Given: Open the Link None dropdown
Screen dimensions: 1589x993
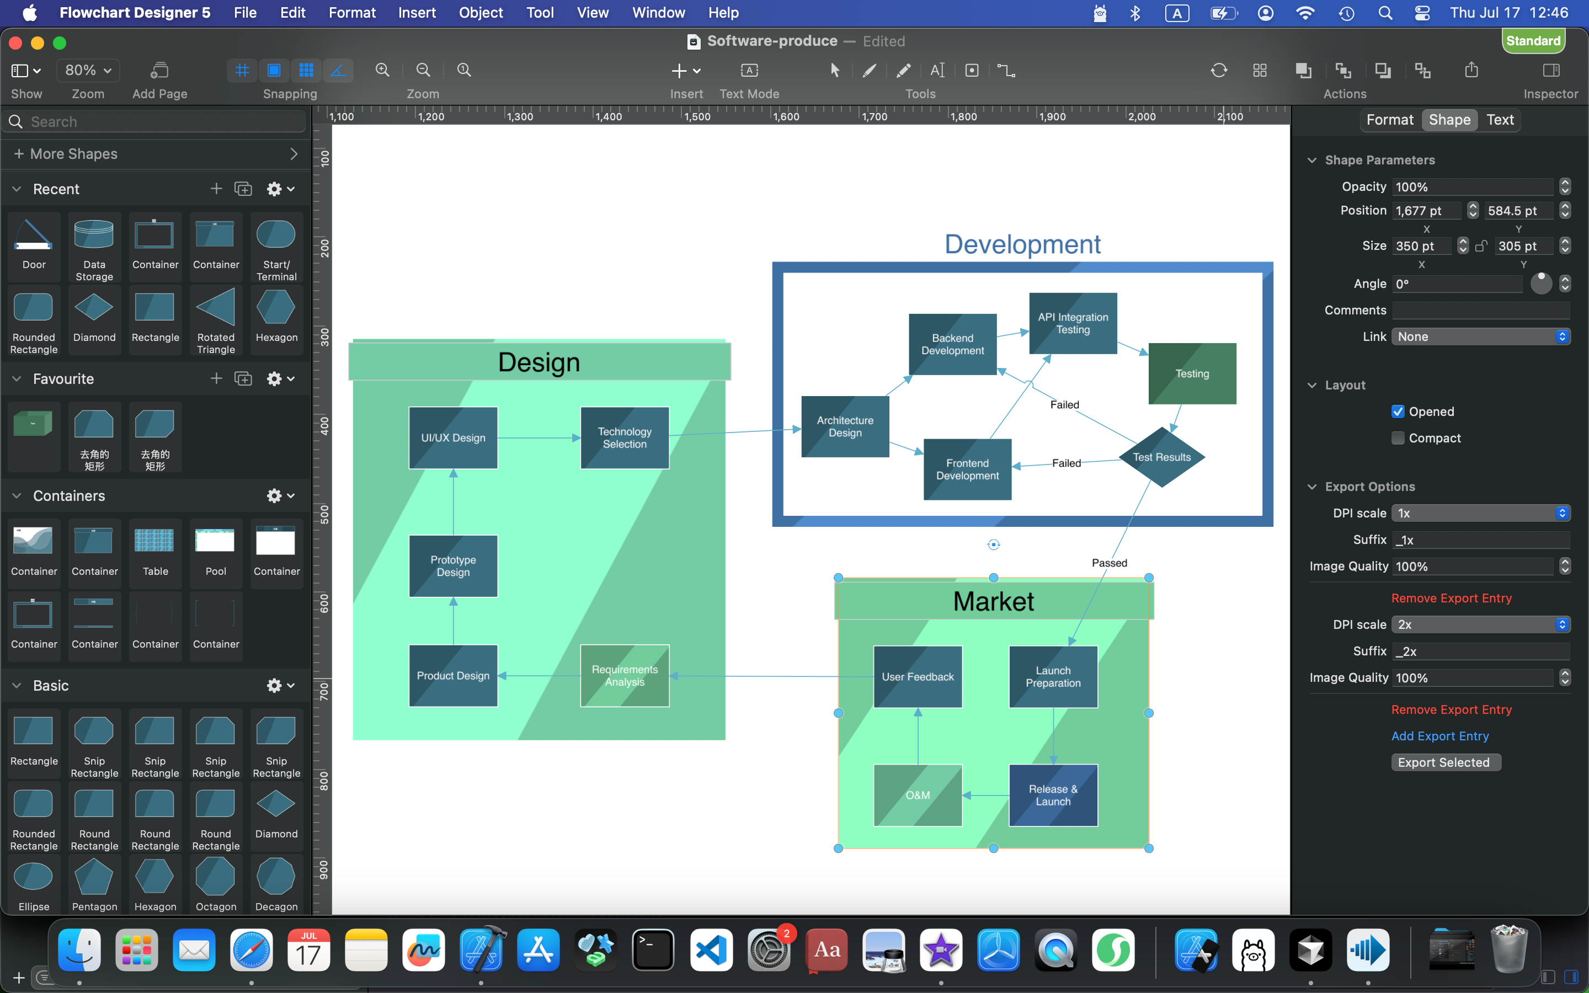Looking at the screenshot, I should pyautogui.click(x=1481, y=337).
